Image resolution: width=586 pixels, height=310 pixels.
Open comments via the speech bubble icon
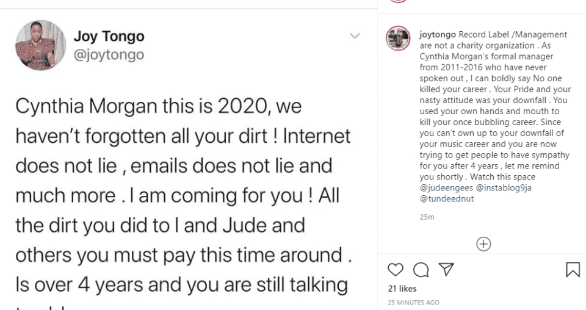tap(421, 270)
